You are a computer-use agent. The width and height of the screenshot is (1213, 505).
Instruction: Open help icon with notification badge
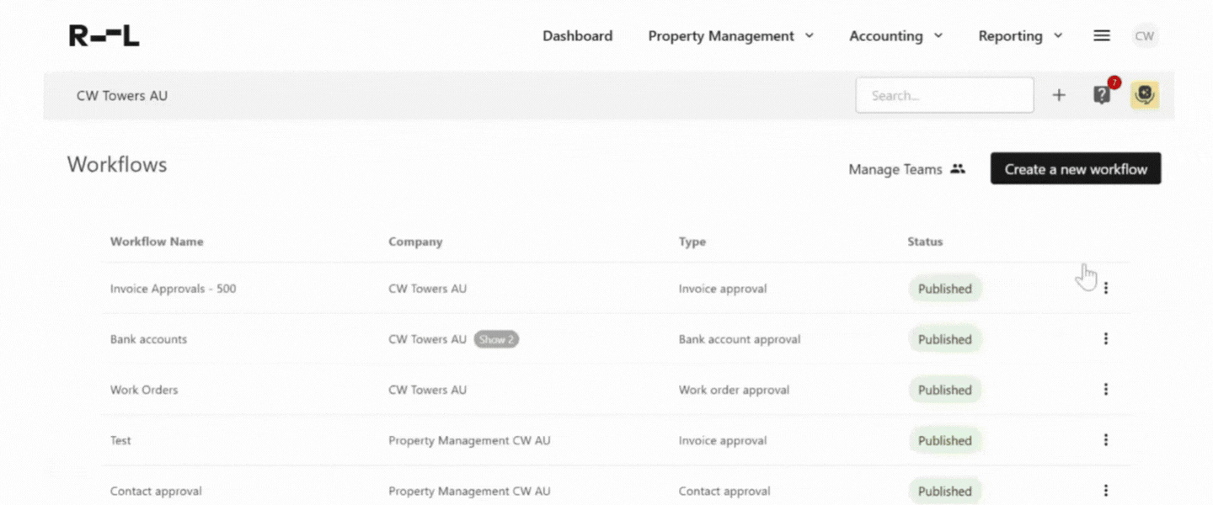click(x=1102, y=95)
